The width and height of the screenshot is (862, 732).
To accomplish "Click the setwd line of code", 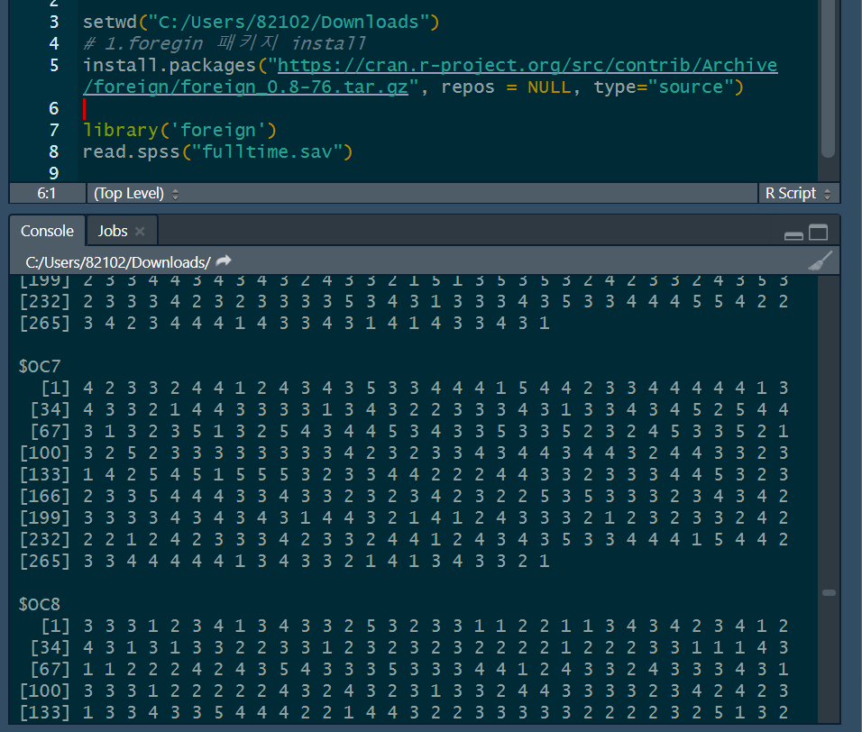I will tap(261, 22).
